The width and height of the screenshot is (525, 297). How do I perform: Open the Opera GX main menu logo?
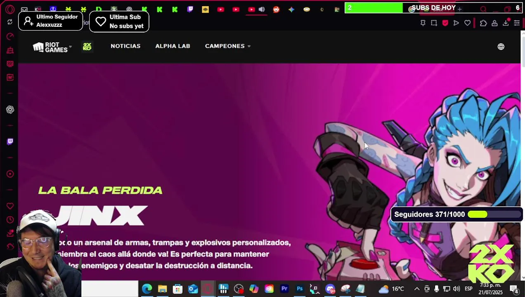click(x=10, y=9)
